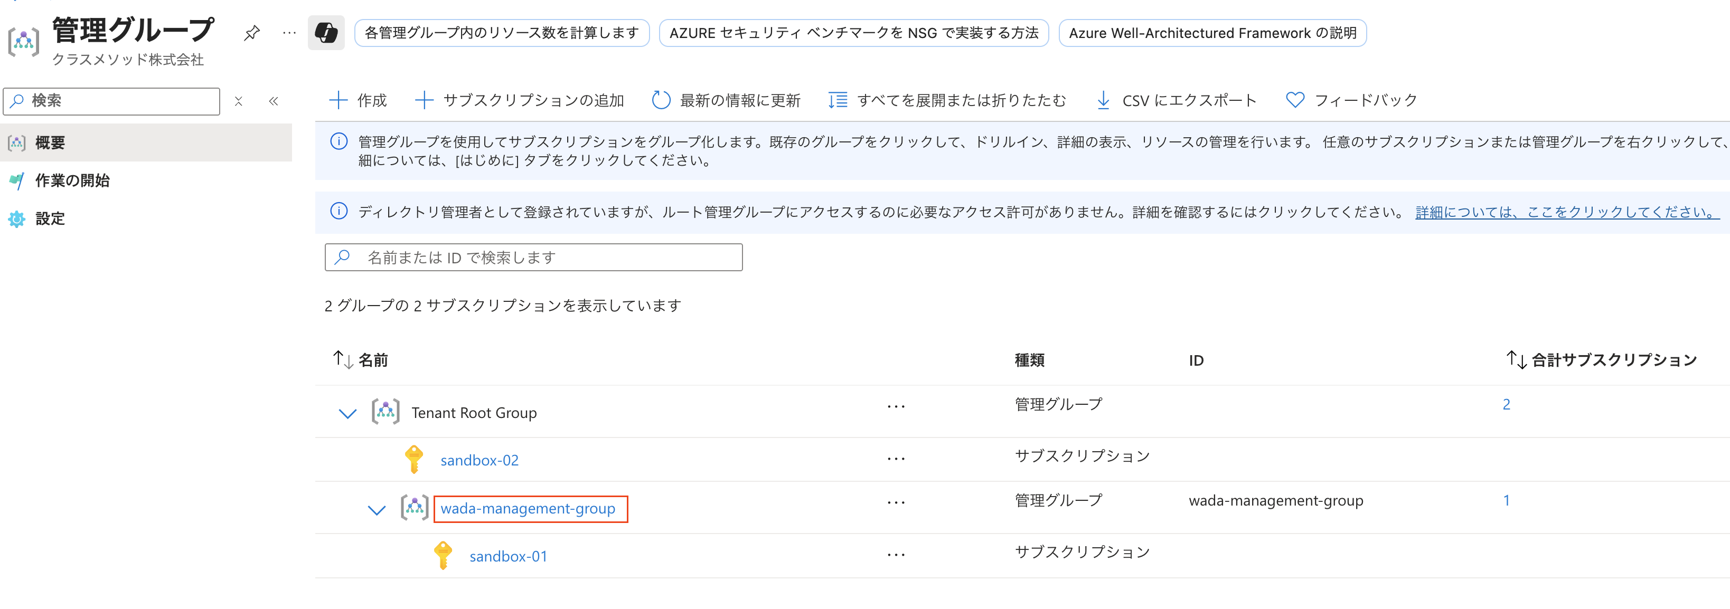The width and height of the screenshot is (1730, 609).
Task: Click the Azure Well-Architected Framework の説明 suggestion
Action: (x=1212, y=33)
